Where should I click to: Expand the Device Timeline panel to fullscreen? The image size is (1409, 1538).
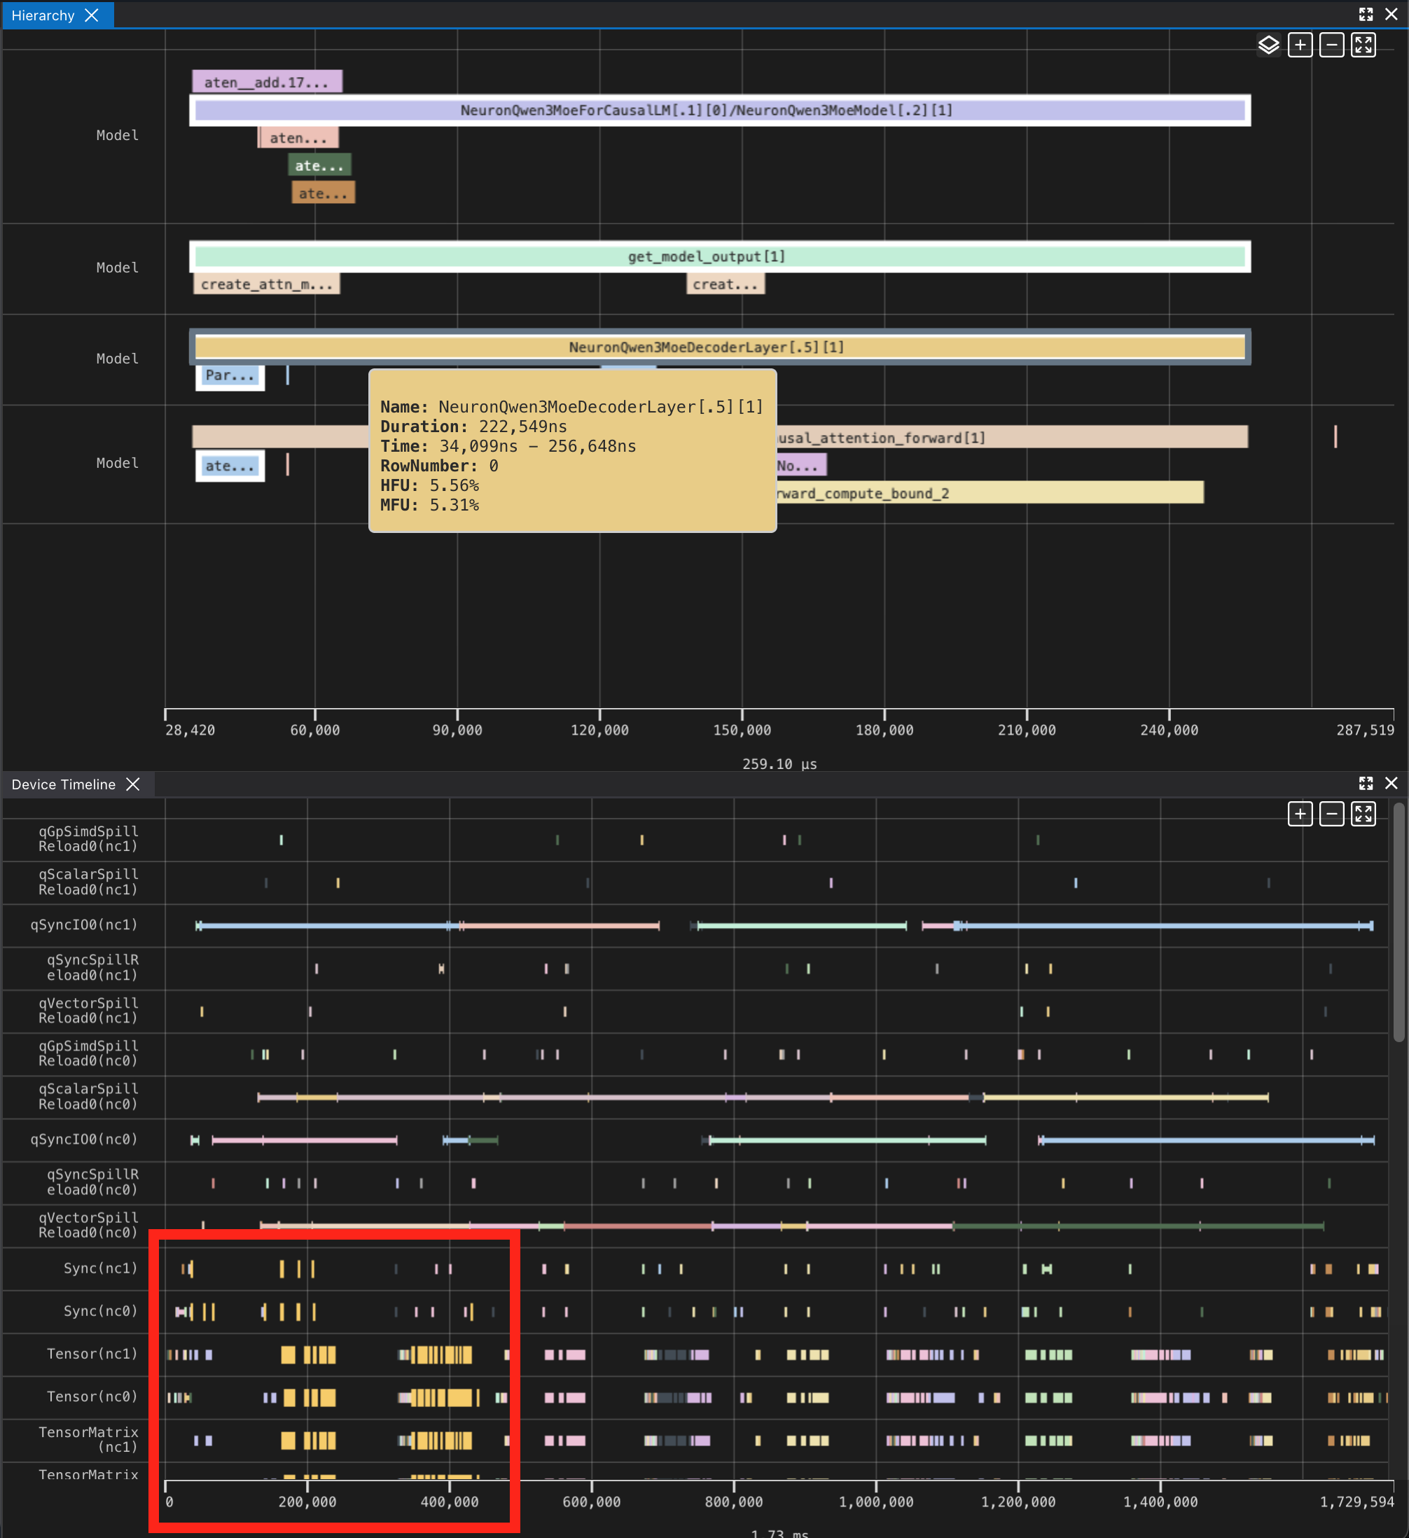click(1366, 784)
